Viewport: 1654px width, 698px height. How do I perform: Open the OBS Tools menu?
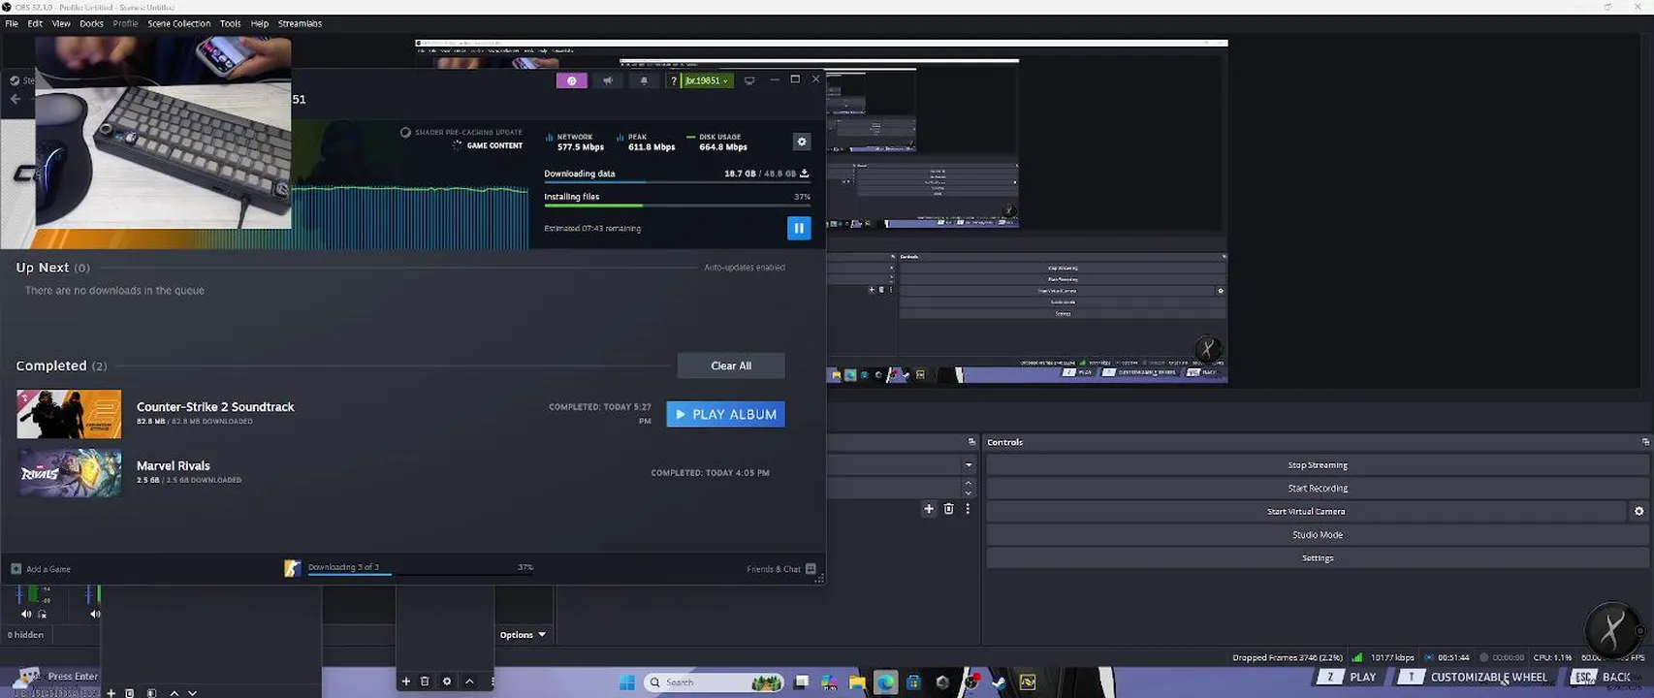[230, 23]
